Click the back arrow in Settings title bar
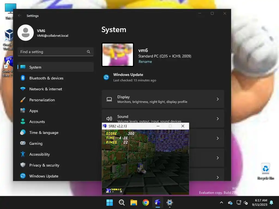 20,16
